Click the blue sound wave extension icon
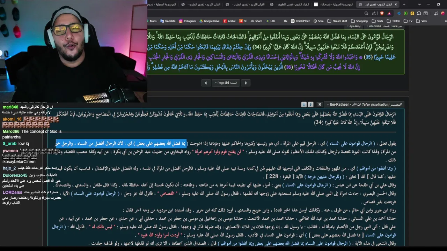Screen dimensions: 447x251 [x=399, y=13]
